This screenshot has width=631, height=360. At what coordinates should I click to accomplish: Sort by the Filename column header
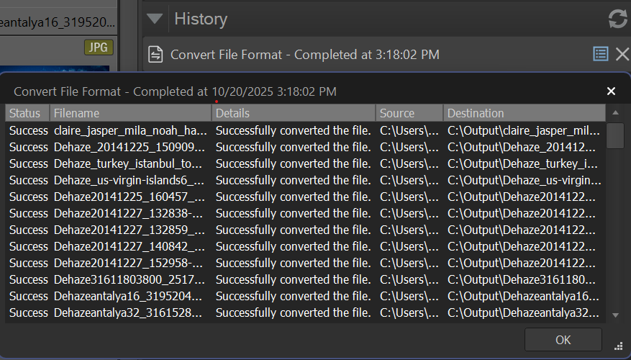point(130,113)
